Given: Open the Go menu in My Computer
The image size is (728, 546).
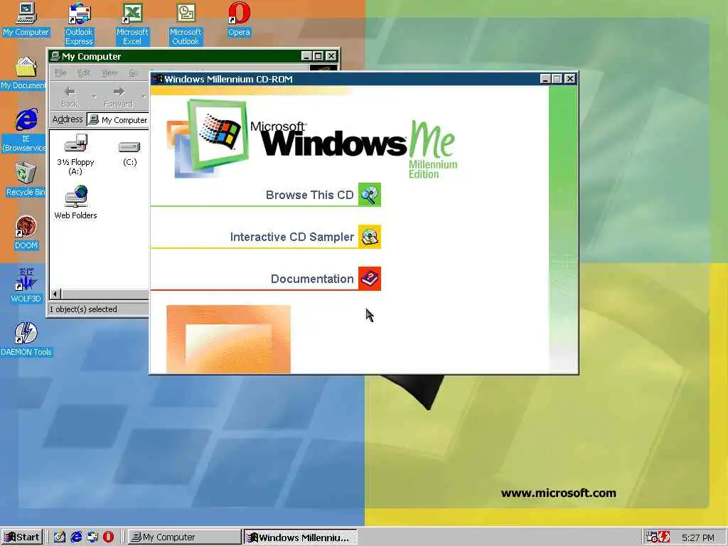Looking at the screenshot, I should [x=133, y=73].
